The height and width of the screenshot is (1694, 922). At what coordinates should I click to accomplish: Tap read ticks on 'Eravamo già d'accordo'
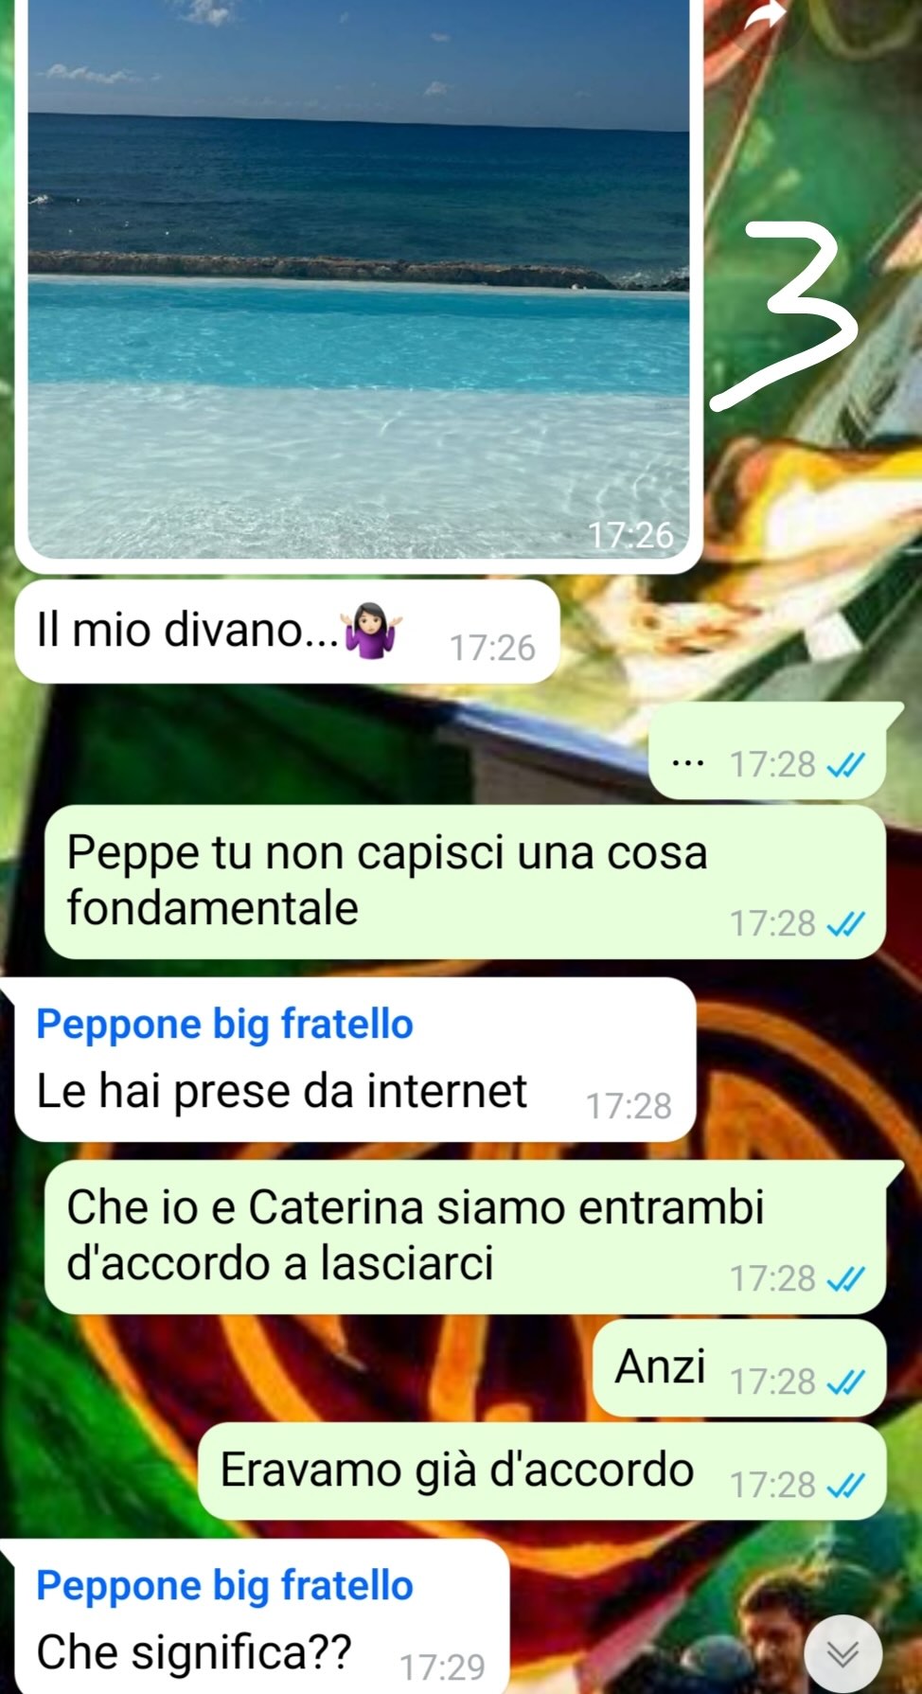[x=845, y=1486]
